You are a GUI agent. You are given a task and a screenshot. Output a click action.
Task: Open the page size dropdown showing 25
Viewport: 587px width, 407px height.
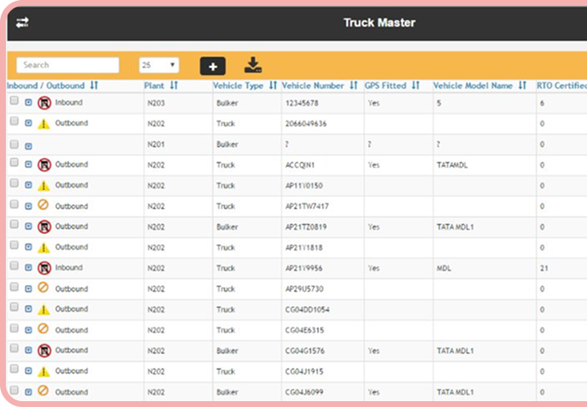point(159,65)
